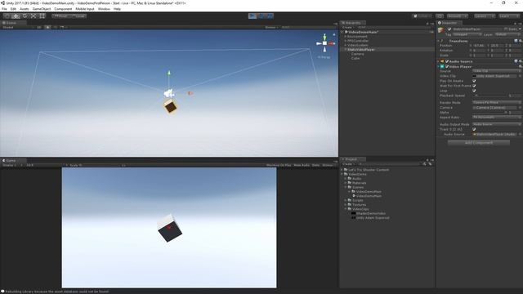Toggle the Global/Local handle button
This screenshot has width=523, height=294.
pyautogui.click(x=78, y=16)
